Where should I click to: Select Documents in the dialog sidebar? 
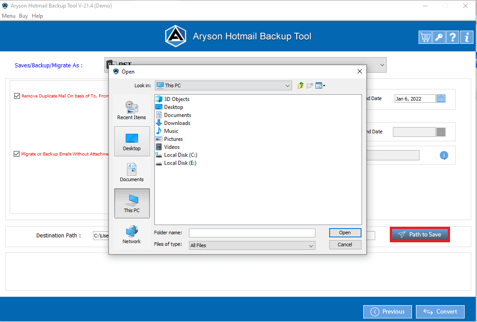click(x=132, y=172)
